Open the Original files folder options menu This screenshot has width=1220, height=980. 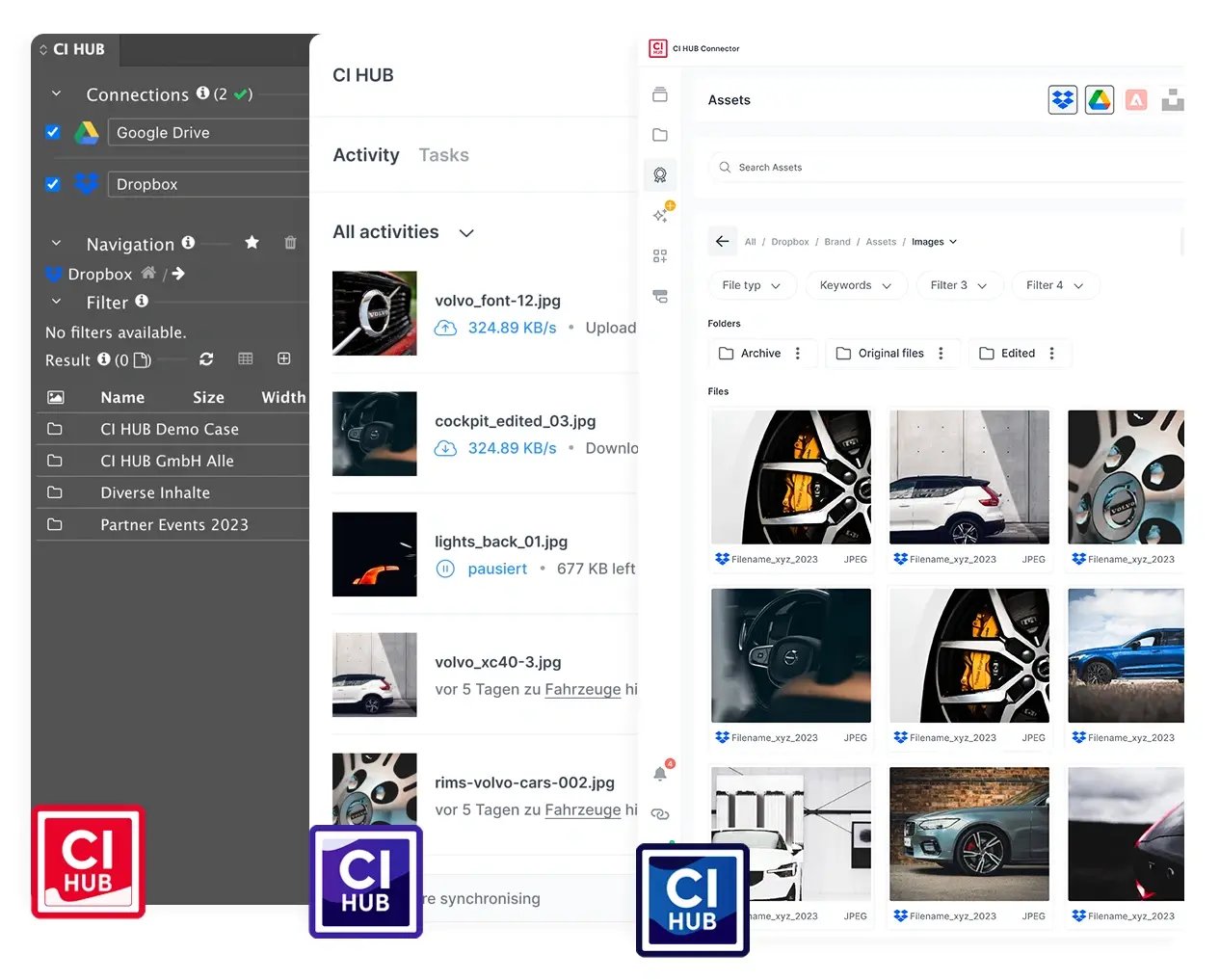[942, 354]
